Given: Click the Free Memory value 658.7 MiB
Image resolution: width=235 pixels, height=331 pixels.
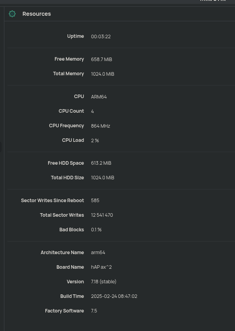Looking at the screenshot, I should tap(101, 59).
